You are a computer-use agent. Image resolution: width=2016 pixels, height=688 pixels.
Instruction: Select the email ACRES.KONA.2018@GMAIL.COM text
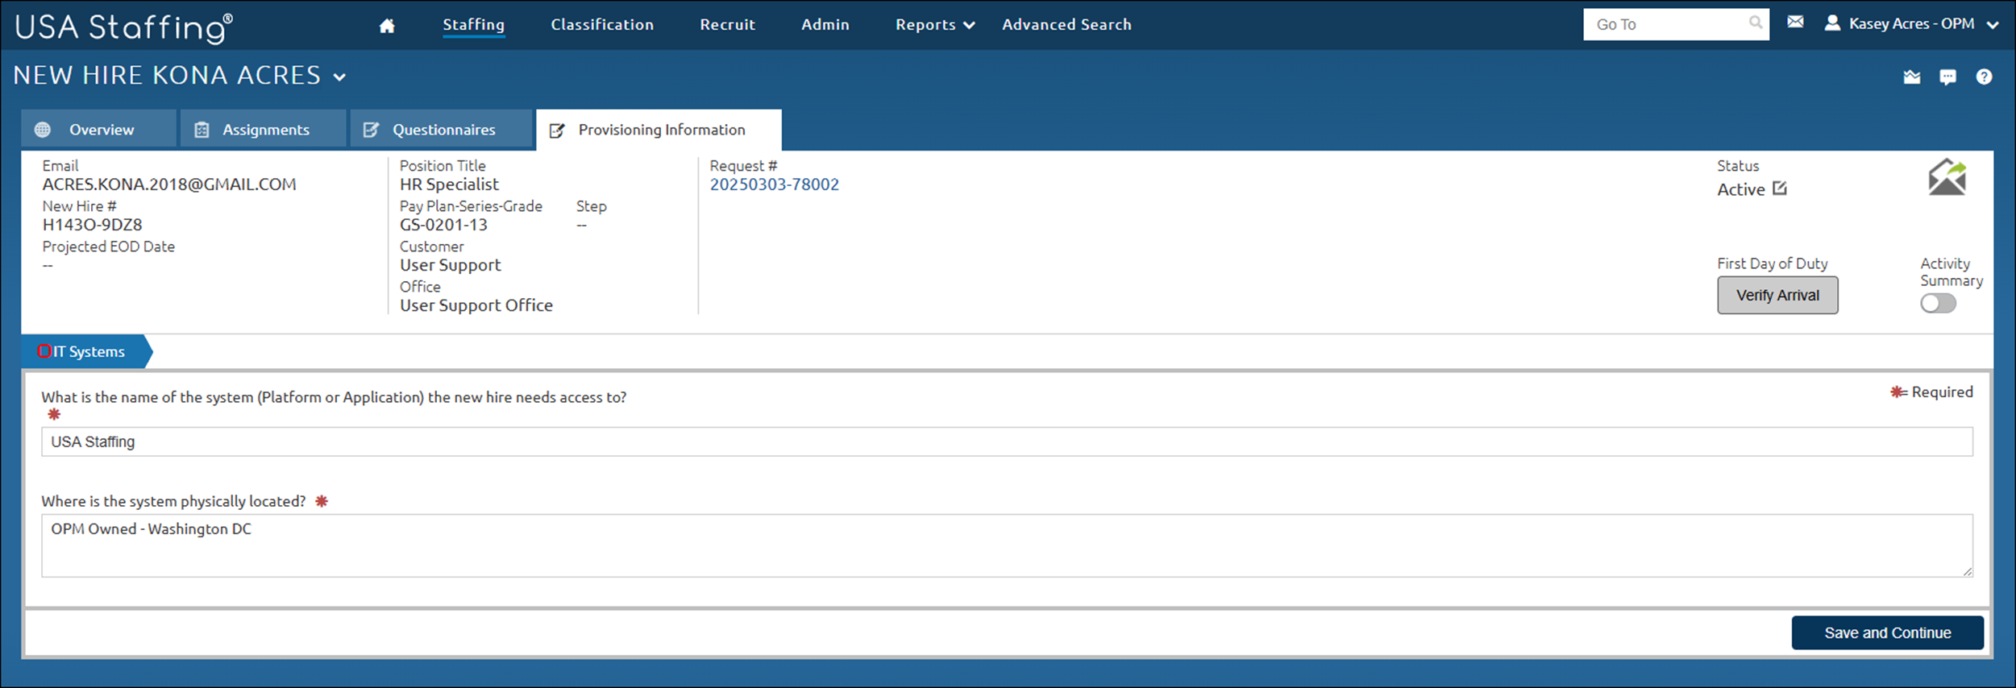[x=169, y=184]
